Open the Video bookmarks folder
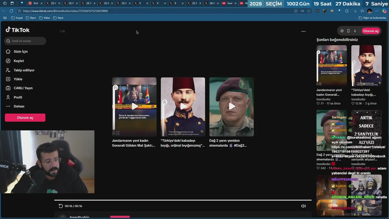Image resolution: width=389 pixels, height=219 pixels. (x=44, y=18)
